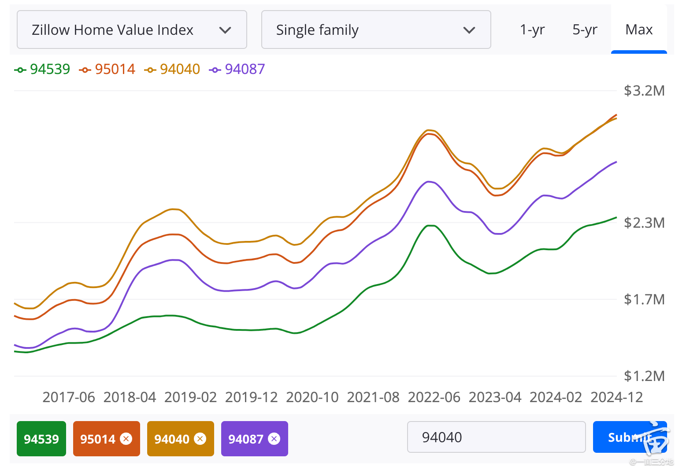Toggle the 94040 legend entry
This screenshot has height=466, width=675.
pyautogui.click(x=172, y=69)
